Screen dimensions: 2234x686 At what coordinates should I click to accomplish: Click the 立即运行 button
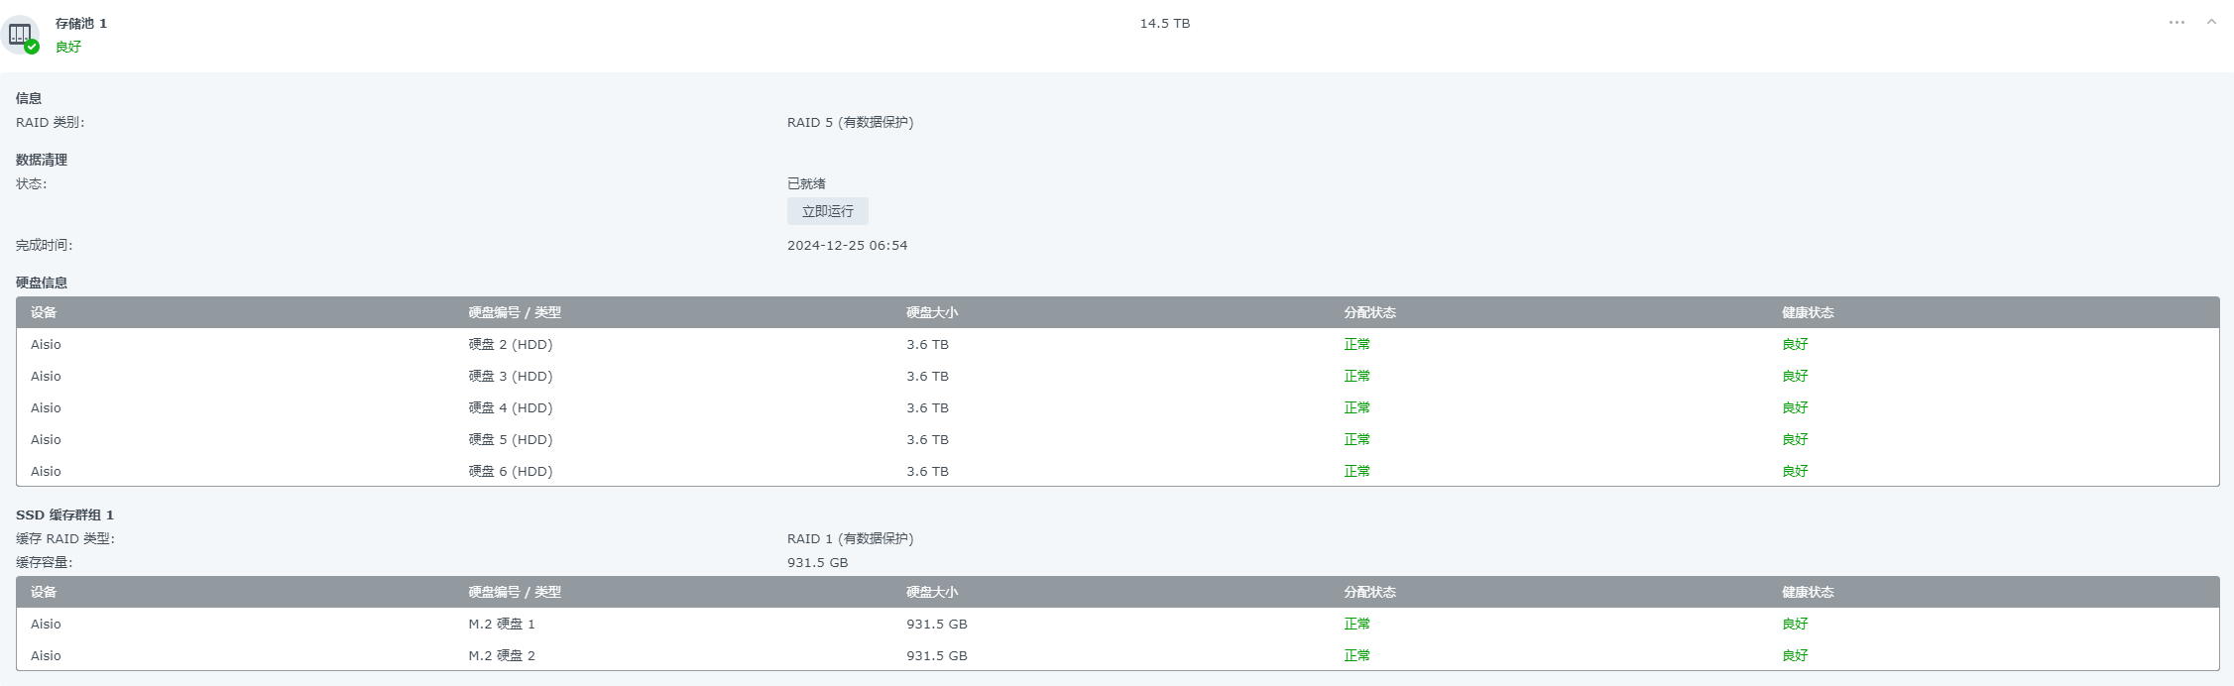point(827,211)
